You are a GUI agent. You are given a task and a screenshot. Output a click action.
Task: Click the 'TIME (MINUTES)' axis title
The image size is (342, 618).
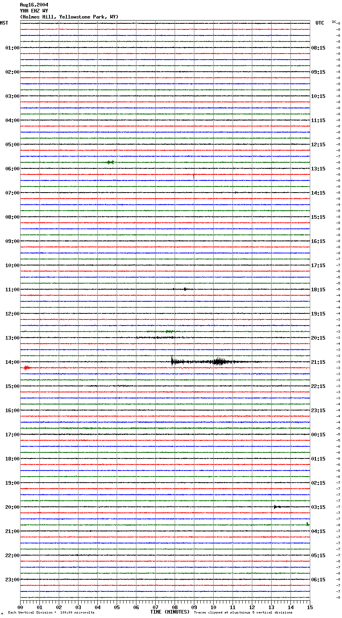coord(170,612)
